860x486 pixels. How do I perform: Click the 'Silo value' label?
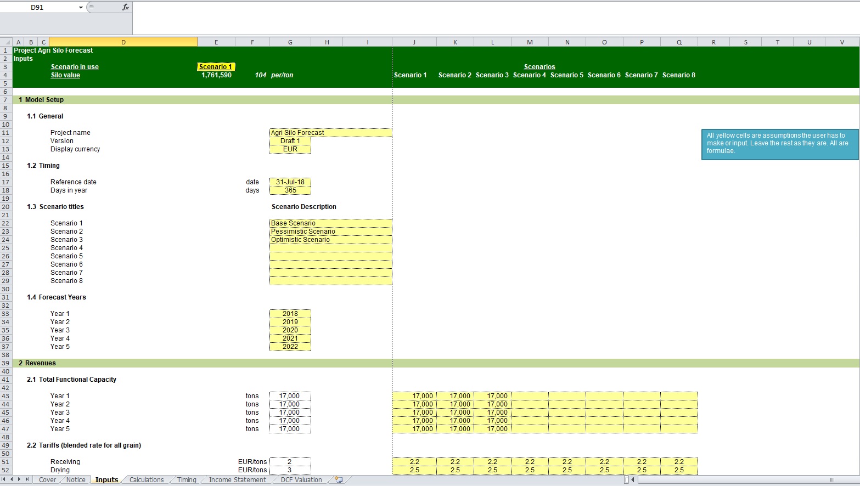tap(65, 75)
